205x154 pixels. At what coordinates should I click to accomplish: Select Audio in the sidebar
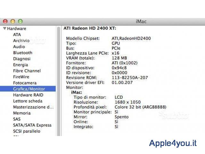point(19,47)
